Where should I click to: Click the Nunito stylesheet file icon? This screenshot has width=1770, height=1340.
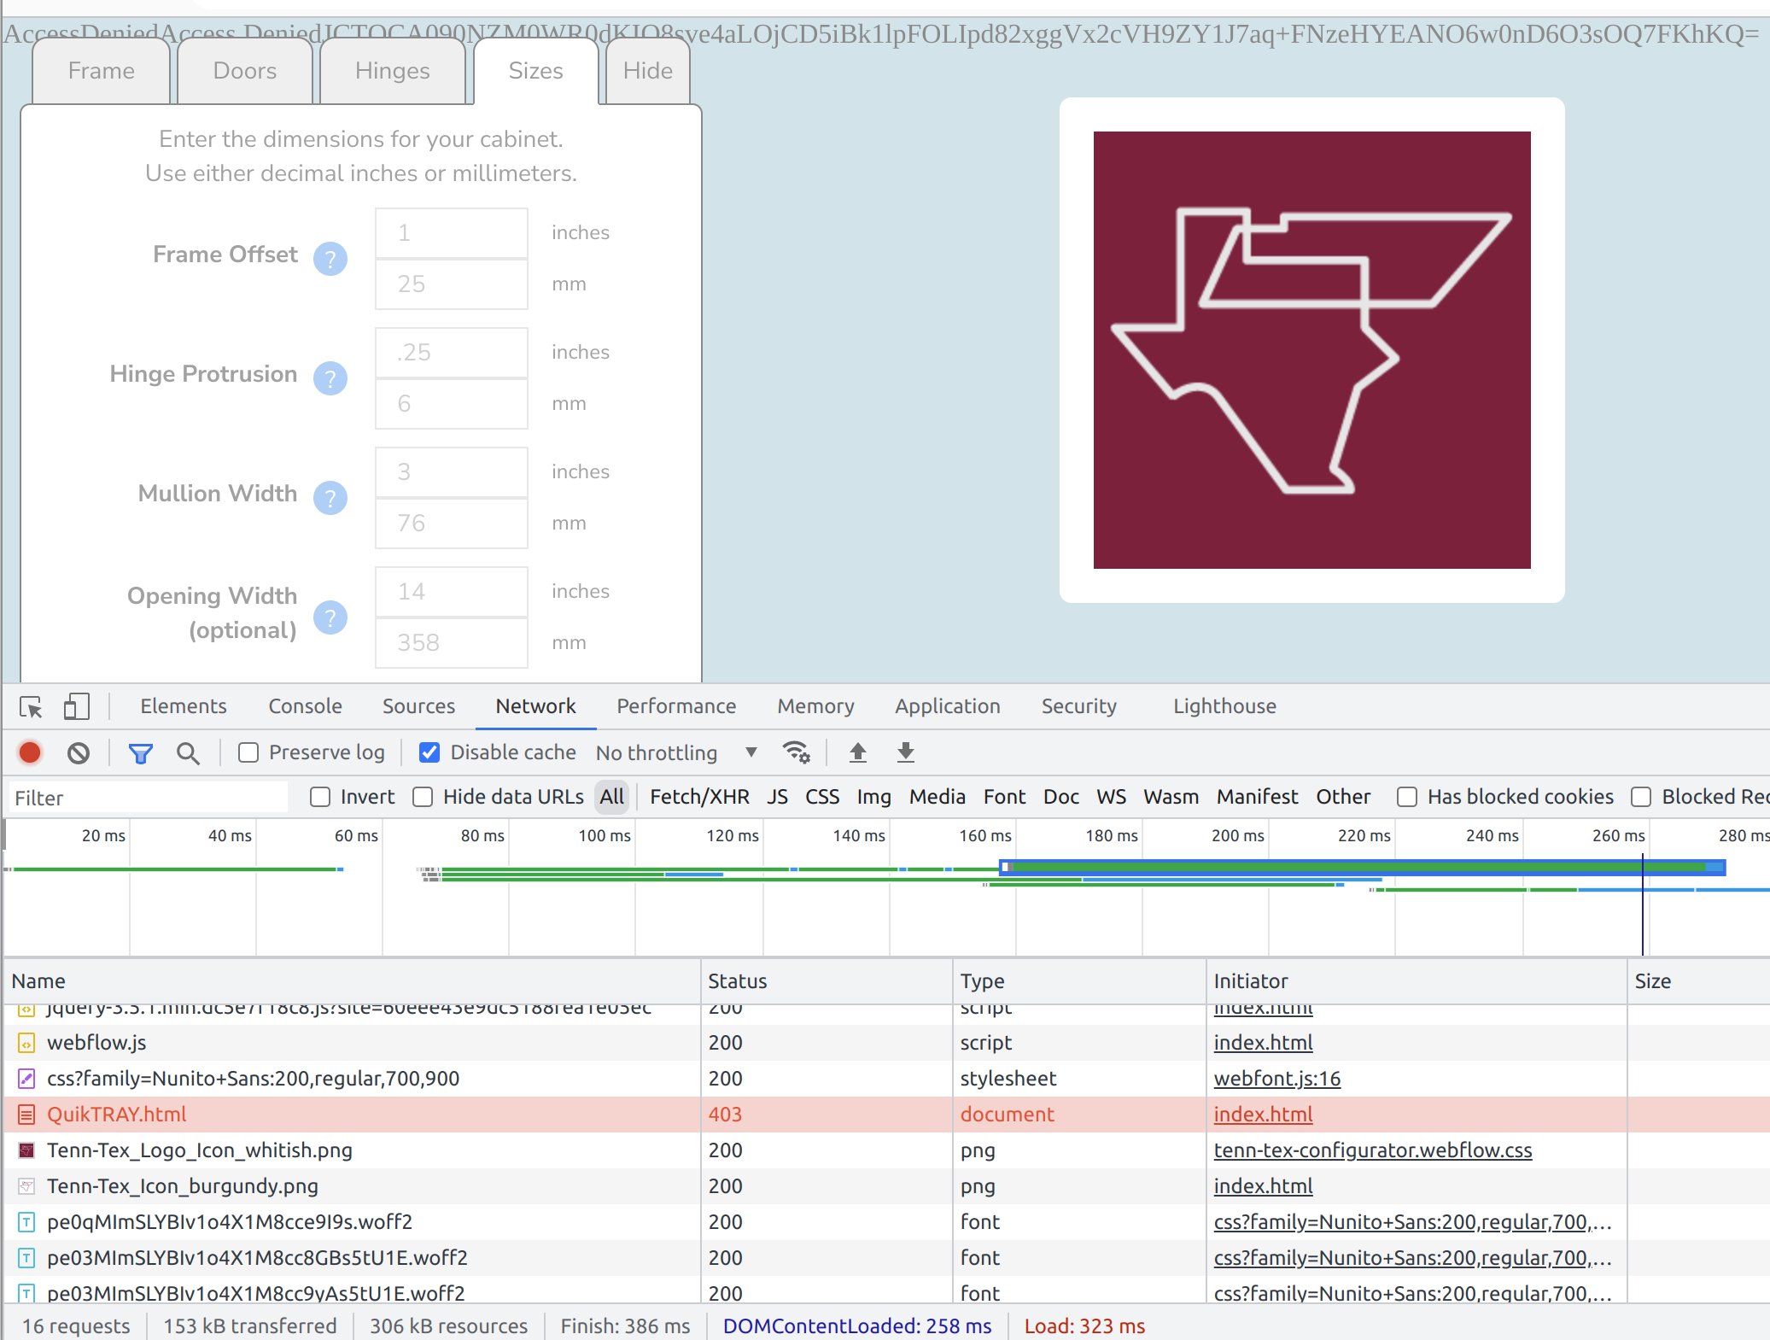[26, 1079]
